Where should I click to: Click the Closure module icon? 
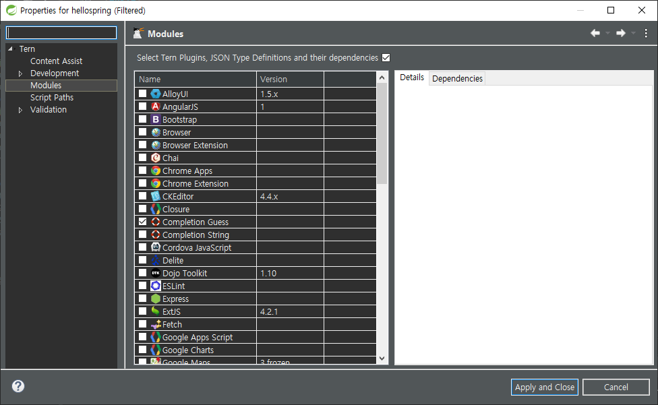pos(156,209)
